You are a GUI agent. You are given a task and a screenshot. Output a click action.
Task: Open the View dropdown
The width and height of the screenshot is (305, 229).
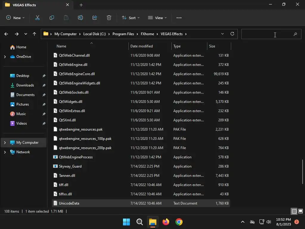coord(157,18)
